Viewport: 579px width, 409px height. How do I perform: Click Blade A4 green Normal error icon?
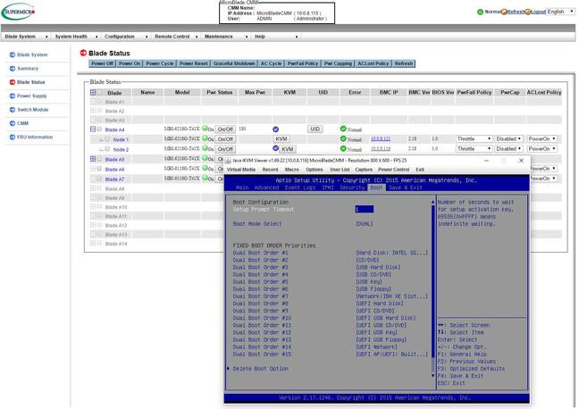[x=343, y=129]
